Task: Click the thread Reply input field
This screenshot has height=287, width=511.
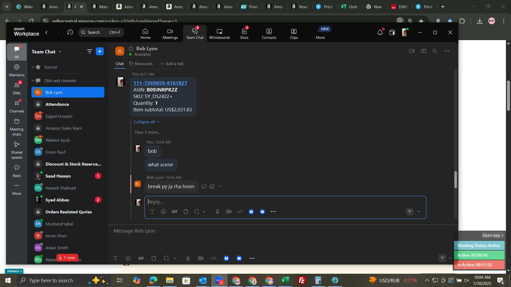Action: [285, 202]
